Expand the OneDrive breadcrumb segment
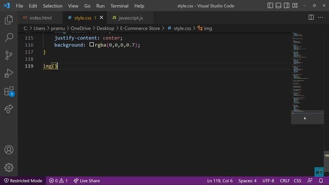 [x=81, y=28]
